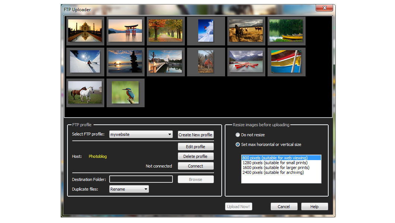395x223 pixels.
Task: Click the Not connected status text
Action: pos(159,166)
